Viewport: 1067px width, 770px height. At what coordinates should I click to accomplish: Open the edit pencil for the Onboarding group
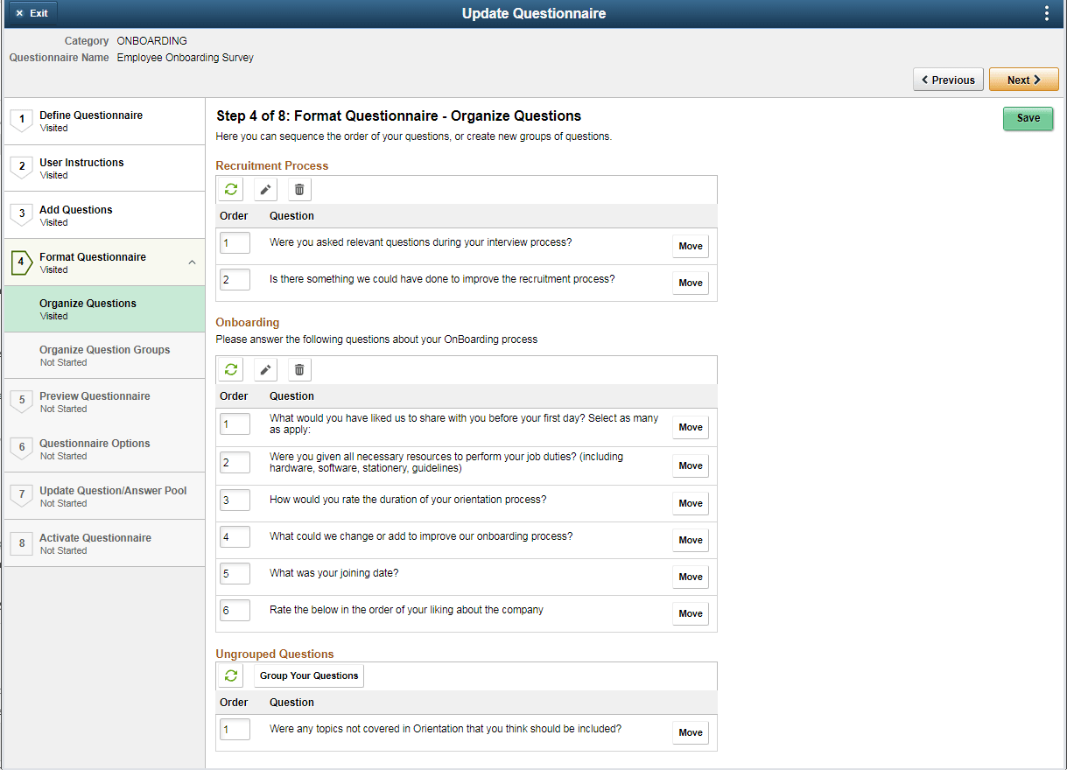[x=265, y=369]
